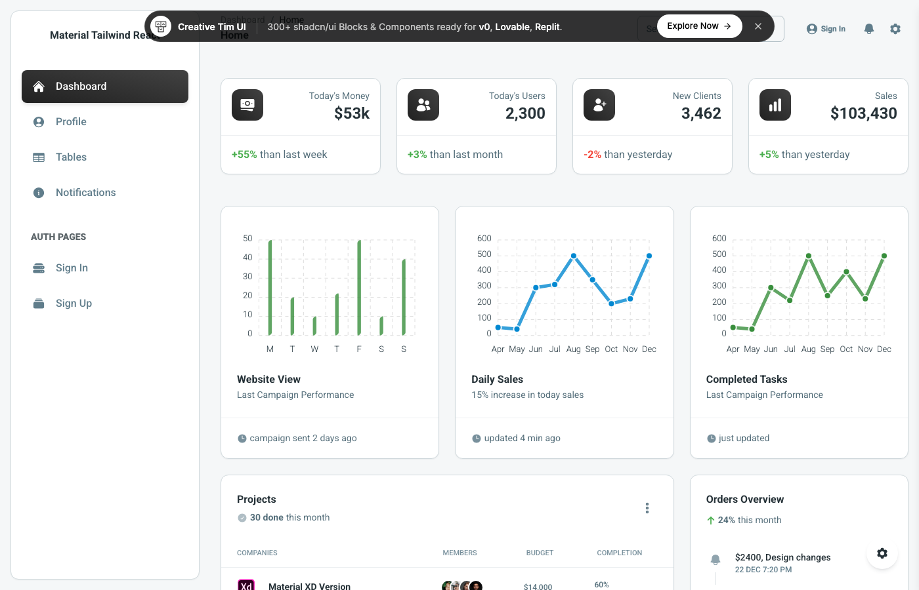Open the Tables page
The height and width of the screenshot is (590, 919).
71,157
